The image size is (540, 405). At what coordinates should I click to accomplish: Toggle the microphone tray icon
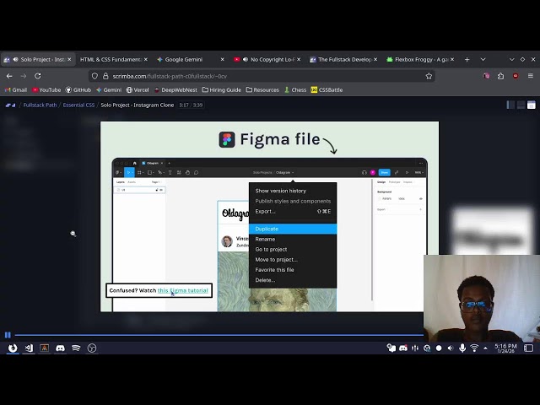point(462,348)
